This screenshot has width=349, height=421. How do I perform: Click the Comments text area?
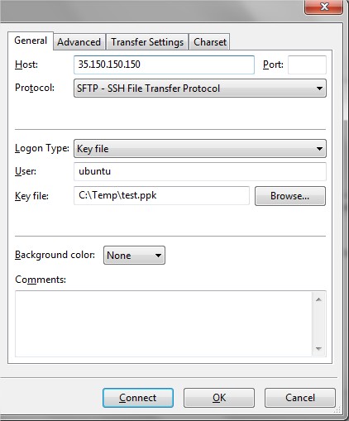163,323
